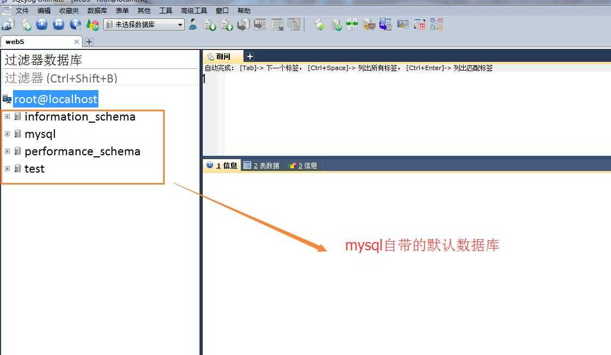Open the Schema Designer icon
The width and height of the screenshot is (611, 355).
point(437,24)
